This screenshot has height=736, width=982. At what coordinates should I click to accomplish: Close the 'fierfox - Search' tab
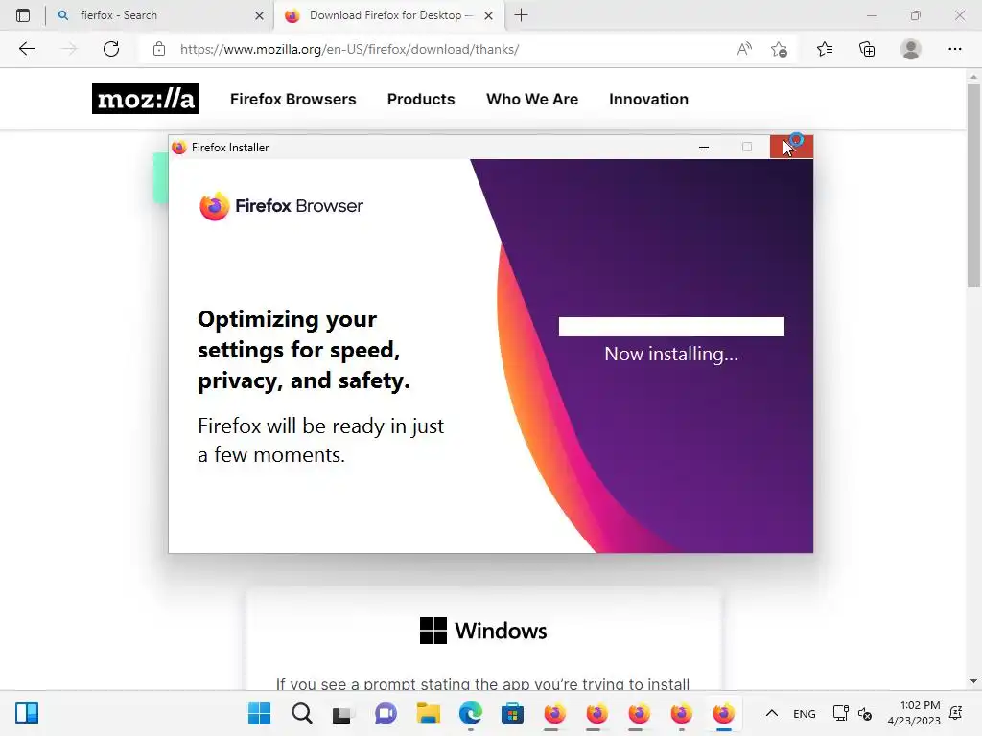[x=259, y=15]
